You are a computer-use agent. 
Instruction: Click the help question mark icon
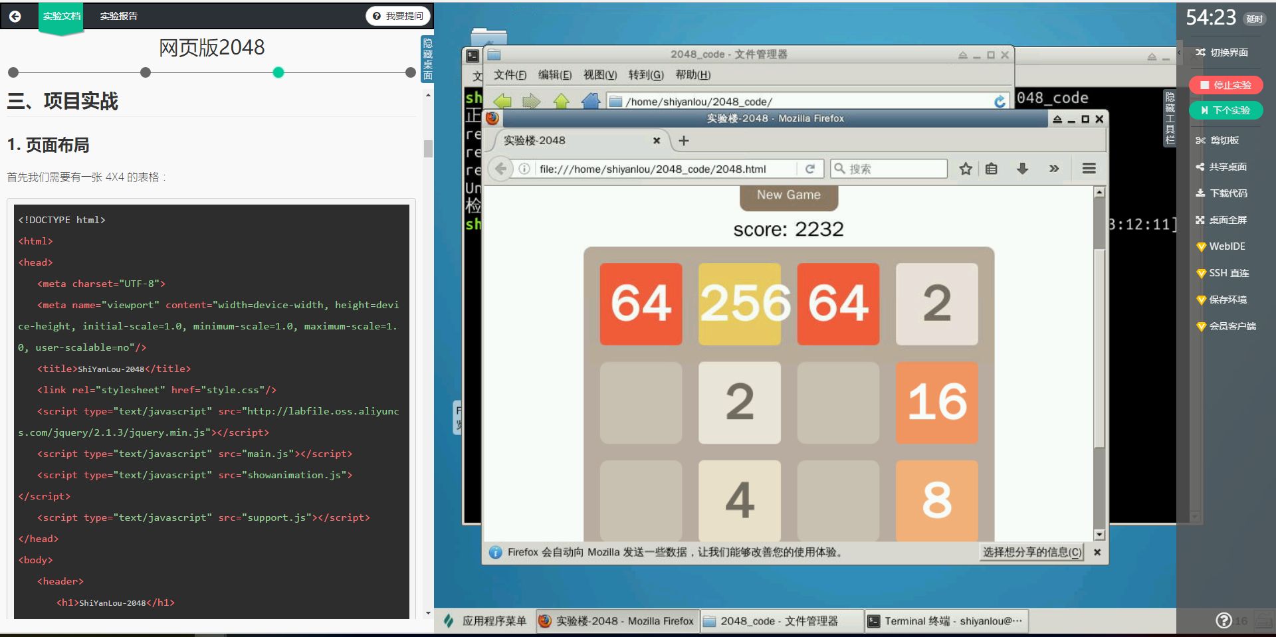click(x=1223, y=620)
